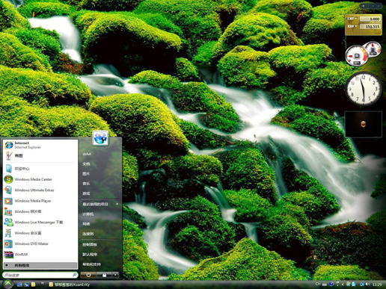The image size is (386, 289).
Task: Click the user account picture
Action: tap(100, 137)
